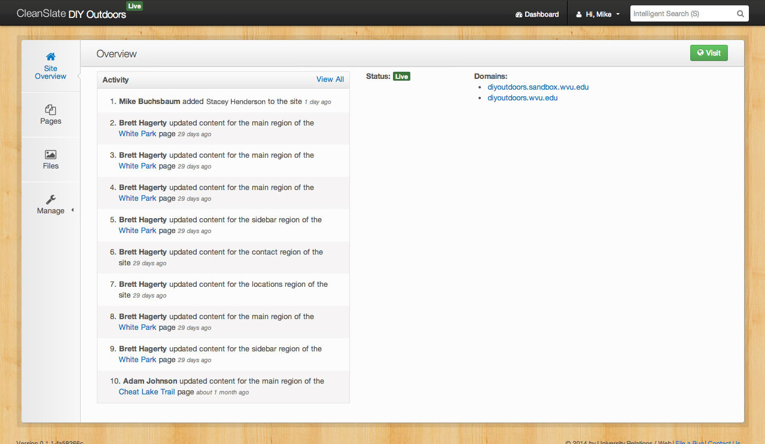
Task: Click Adam Johnson name in activity 10
Action: click(x=150, y=381)
